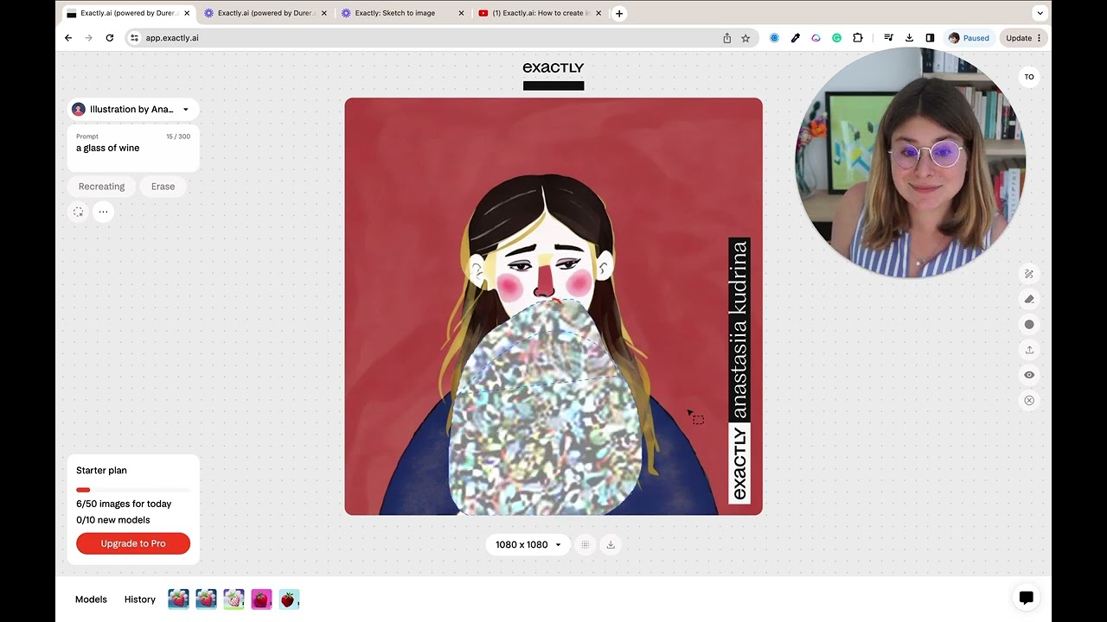Open the History section
1107x622 pixels.
139,600
